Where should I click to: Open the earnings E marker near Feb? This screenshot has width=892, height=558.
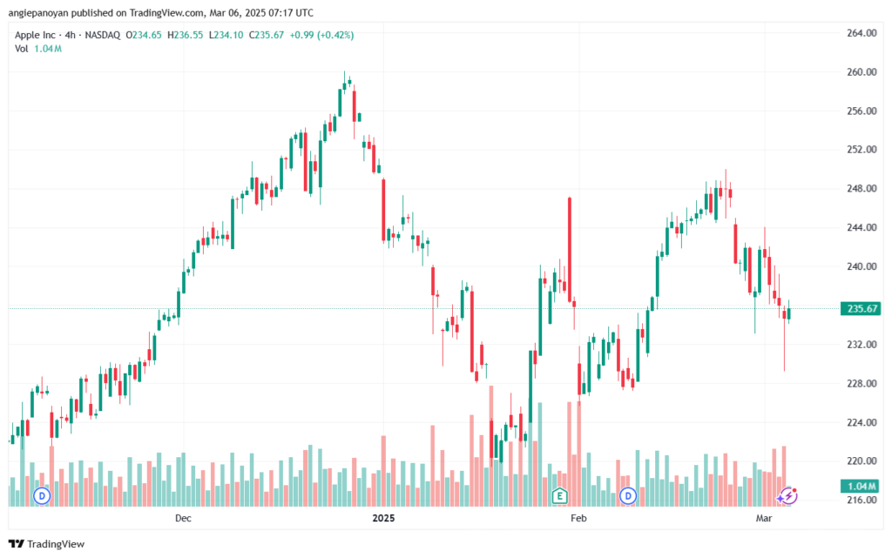click(x=560, y=495)
